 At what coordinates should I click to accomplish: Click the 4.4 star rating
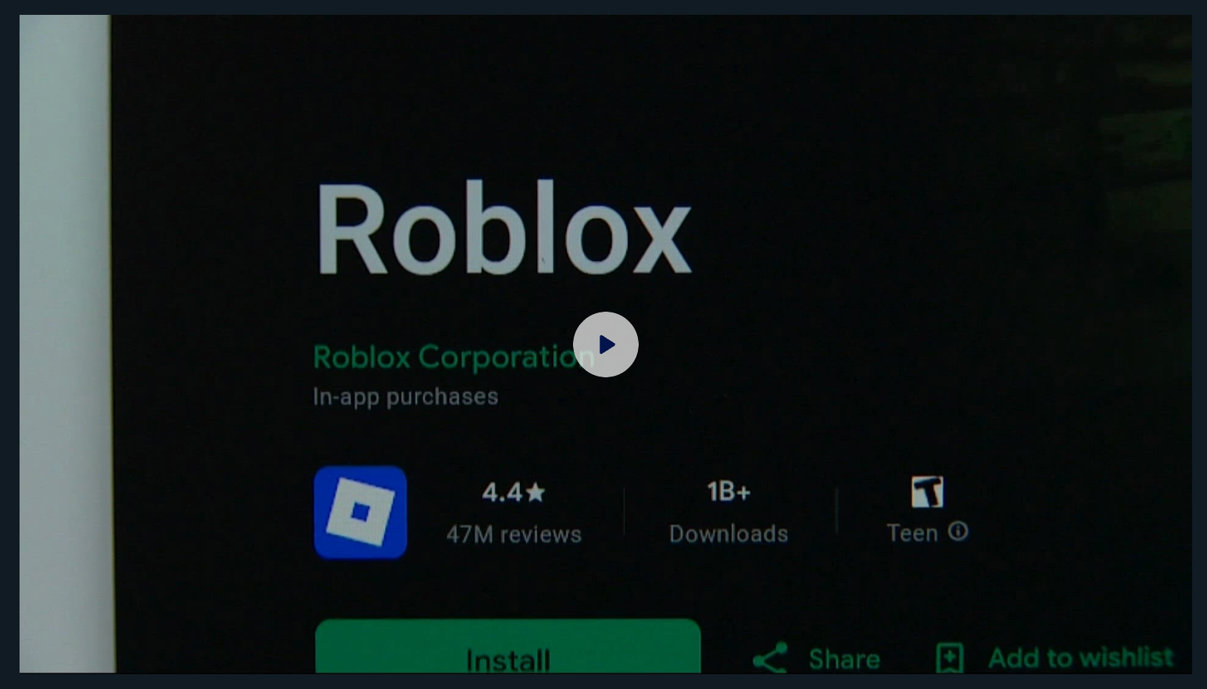(x=514, y=492)
